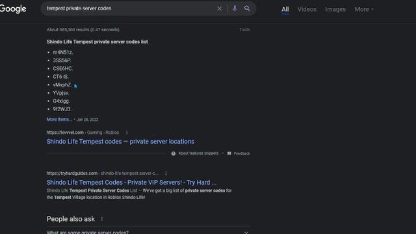Click About featured snippets link
The height and width of the screenshot is (234, 416).
(198, 153)
